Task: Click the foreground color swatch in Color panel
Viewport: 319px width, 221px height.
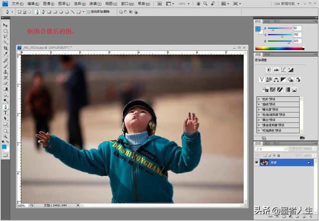Action: point(258,29)
